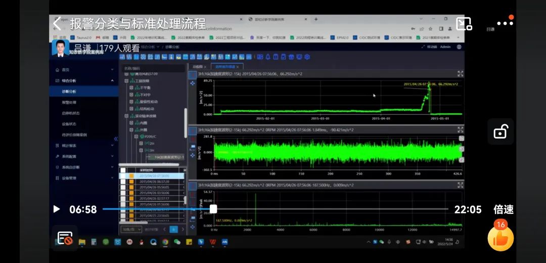Maximize the middle waveform chart panel
Image resolution: width=546 pixels, height=263 pixels.
pos(460,130)
